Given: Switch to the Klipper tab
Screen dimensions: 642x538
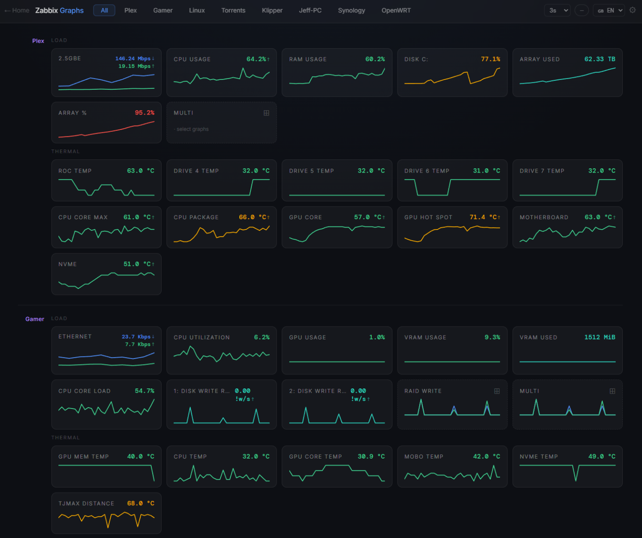Looking at the screenshot, I should 272,10.
